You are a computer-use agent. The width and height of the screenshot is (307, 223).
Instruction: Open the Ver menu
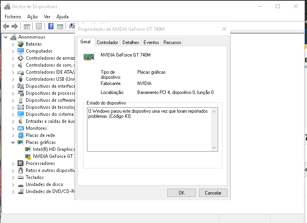47,17
